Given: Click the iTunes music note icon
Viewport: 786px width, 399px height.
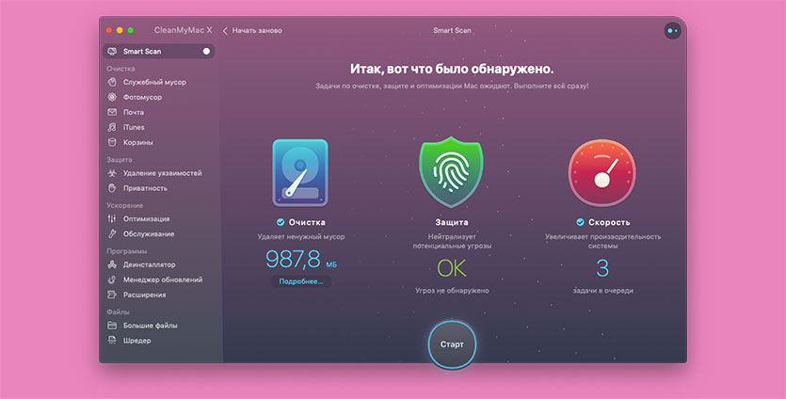Looking at the screenshot, I should point(112,127).
